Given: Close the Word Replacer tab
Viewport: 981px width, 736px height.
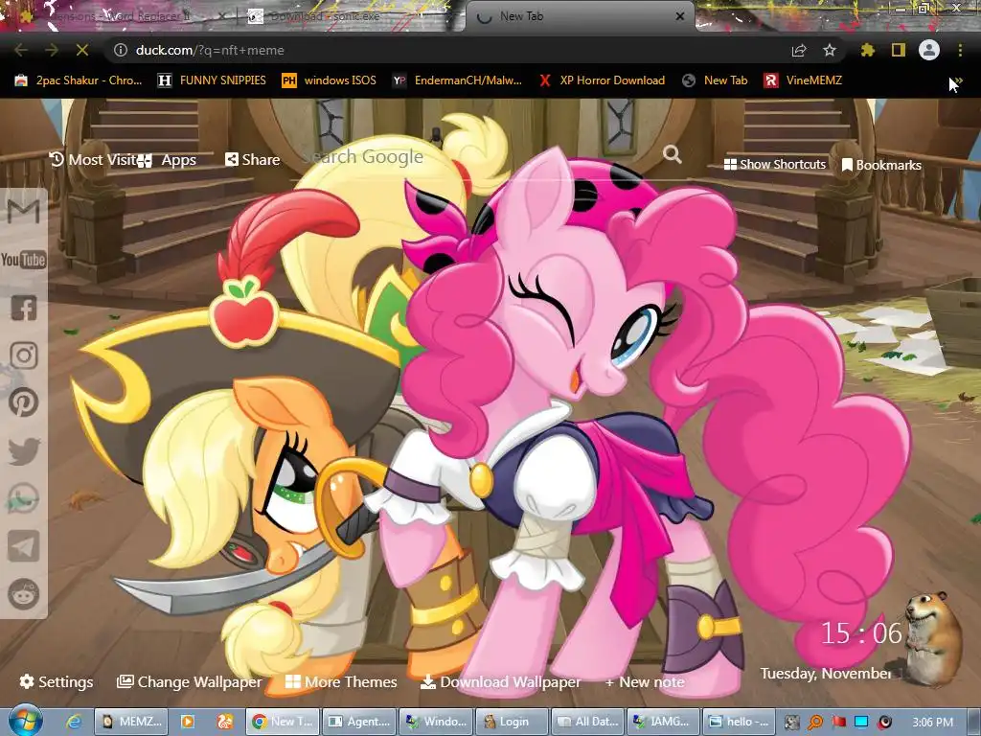Looking at the screenshot, I should (x=221, y=16).
